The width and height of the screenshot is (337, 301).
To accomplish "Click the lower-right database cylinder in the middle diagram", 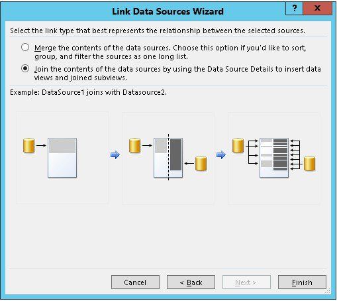I will pos(201,164).
